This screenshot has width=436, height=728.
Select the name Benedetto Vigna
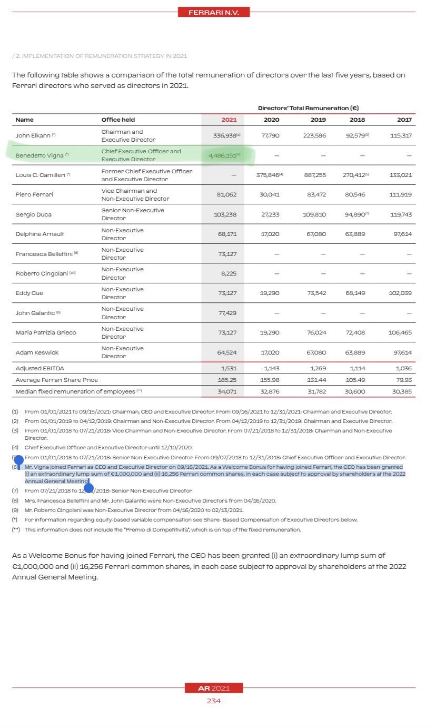pyautogui.click(x=39, y=155)
